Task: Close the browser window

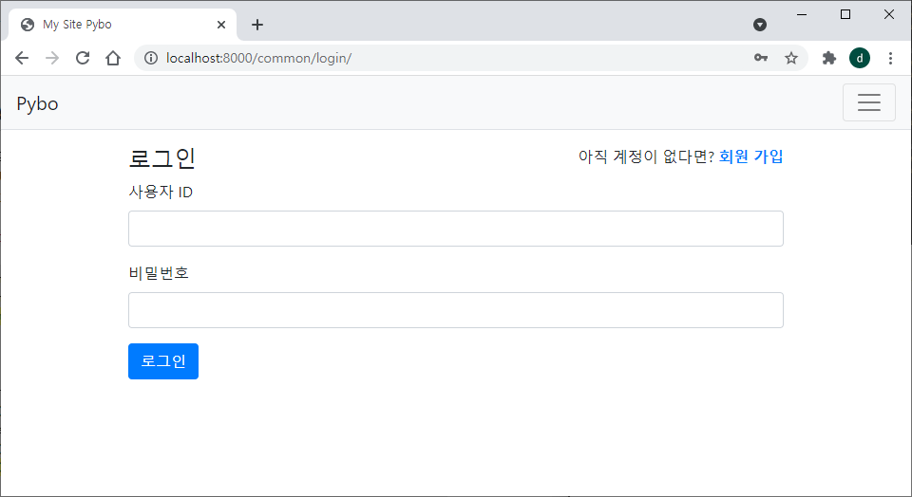Action: (x=889, y=14)
